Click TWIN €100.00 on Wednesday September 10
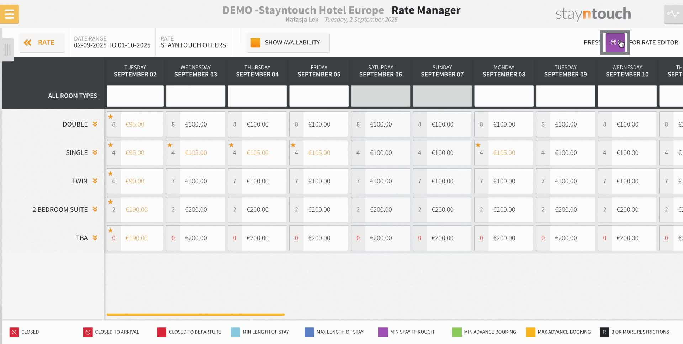Viewport: 683px width, 344px height. coord(627,181)
